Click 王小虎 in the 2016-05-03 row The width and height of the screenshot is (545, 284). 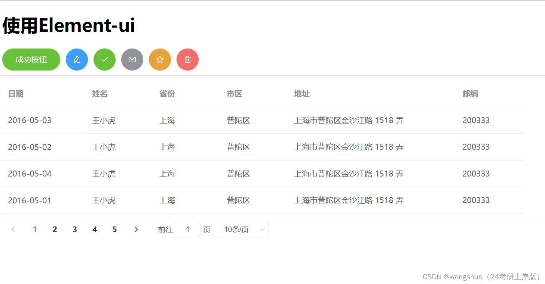(104, 120)
